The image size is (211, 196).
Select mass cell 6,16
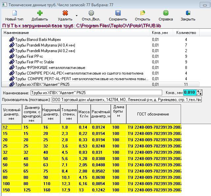coord(84,184)
